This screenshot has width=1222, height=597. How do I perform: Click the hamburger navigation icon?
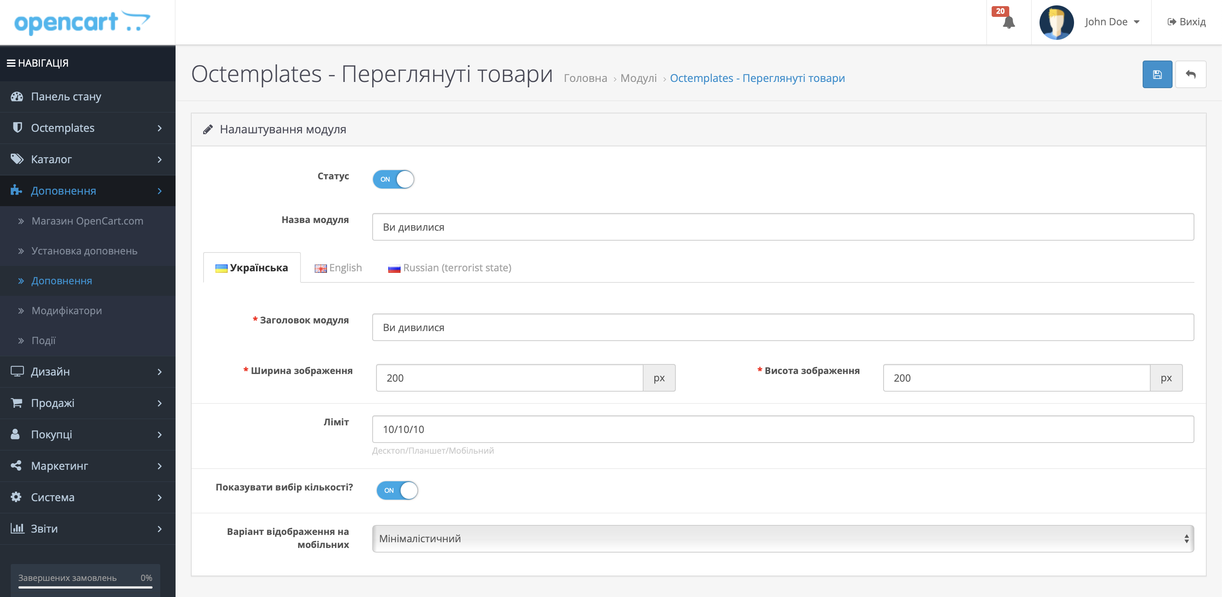[10, 63]
